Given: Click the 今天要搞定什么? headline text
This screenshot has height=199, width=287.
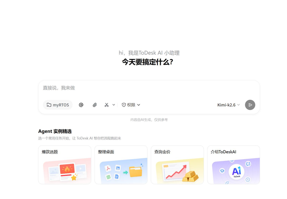Looking at the screenshot, I should [x=147, y=62].
